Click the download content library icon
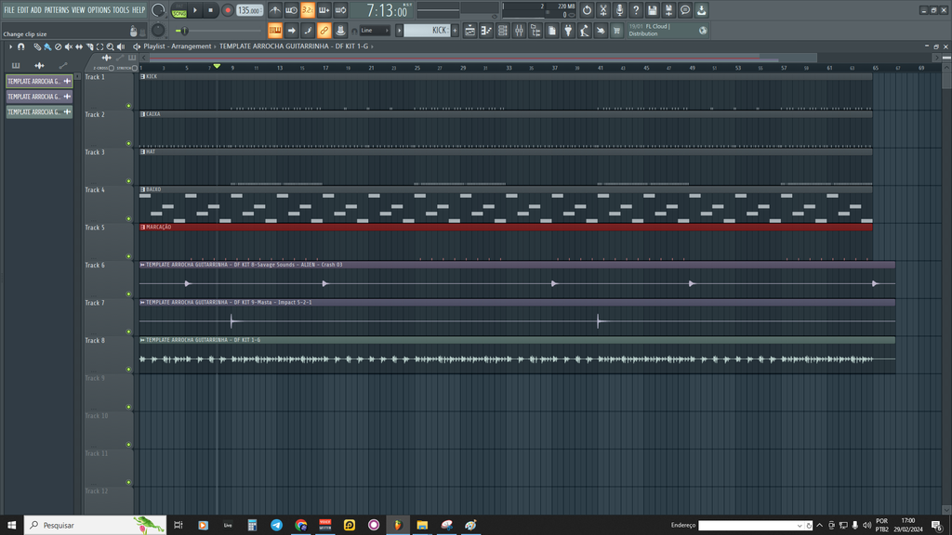 click(x=701, y=10)
